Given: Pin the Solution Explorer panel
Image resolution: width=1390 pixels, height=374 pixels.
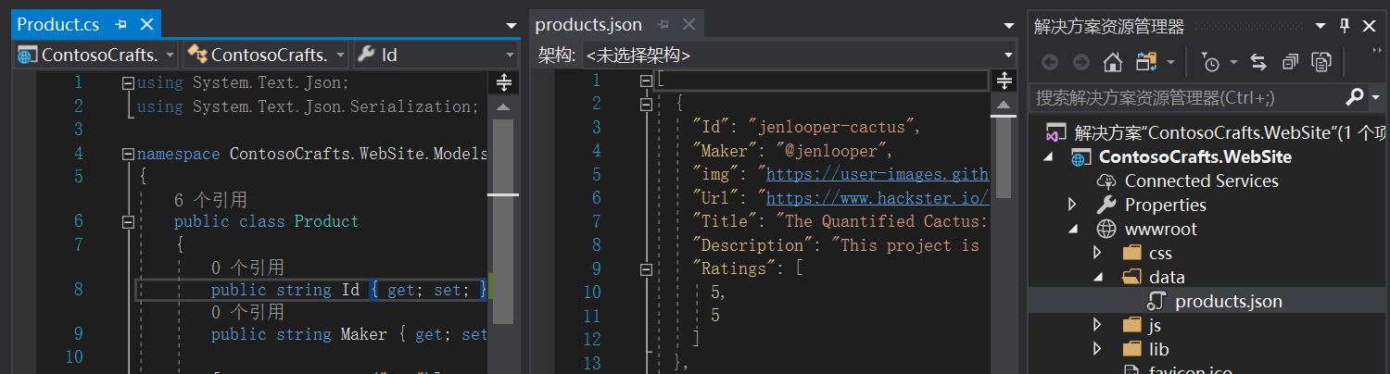Looking at the screenshot, I should (1345, 27).
